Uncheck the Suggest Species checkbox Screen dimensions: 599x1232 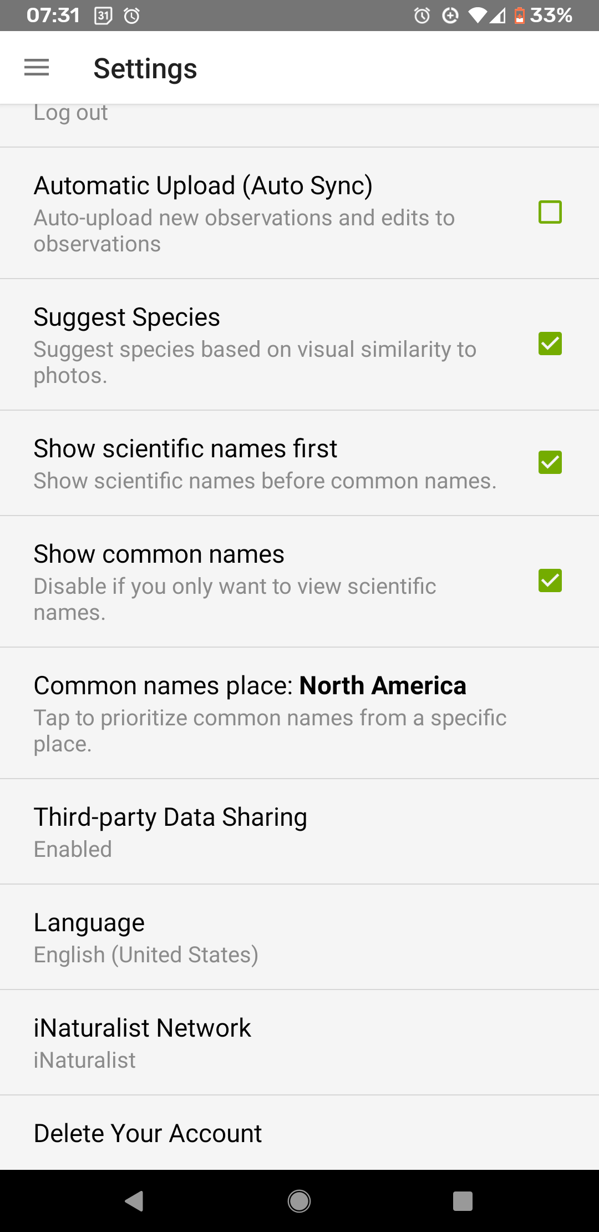[x=550, y=344]
